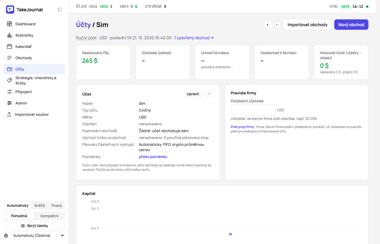Select the Automaticky theme option
Viewport: 380px width, 244px height.
pyautogui.click(x=18, y=206)
